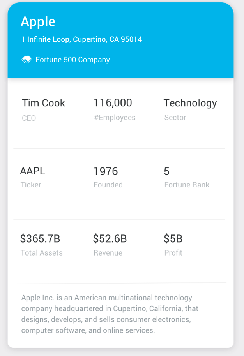Click the $52.6B revenue figure
The height and width of the screenshot is (356, 244).
point(110,238)
